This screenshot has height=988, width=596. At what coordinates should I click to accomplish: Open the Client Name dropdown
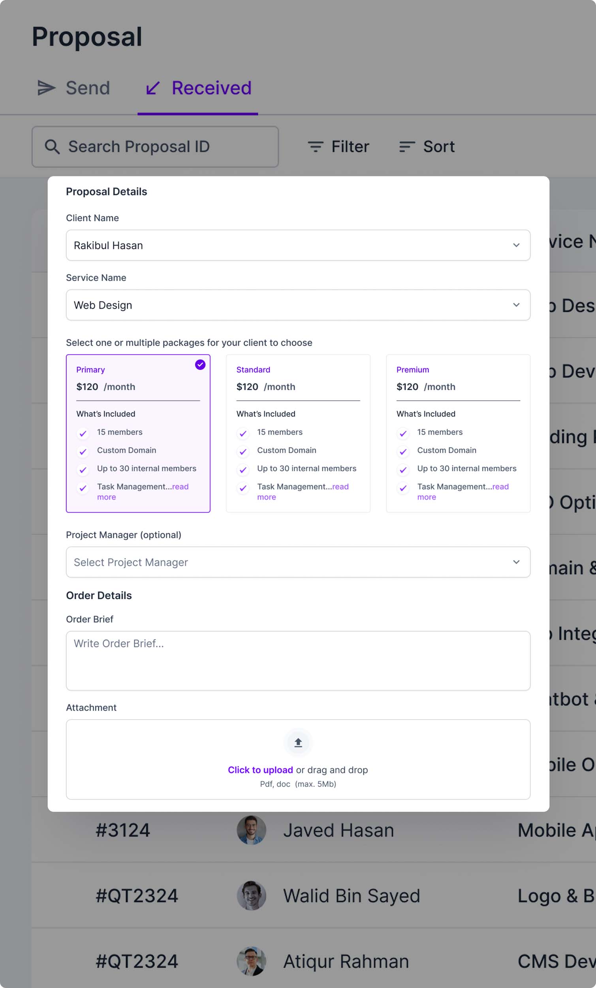click(298, 245)
